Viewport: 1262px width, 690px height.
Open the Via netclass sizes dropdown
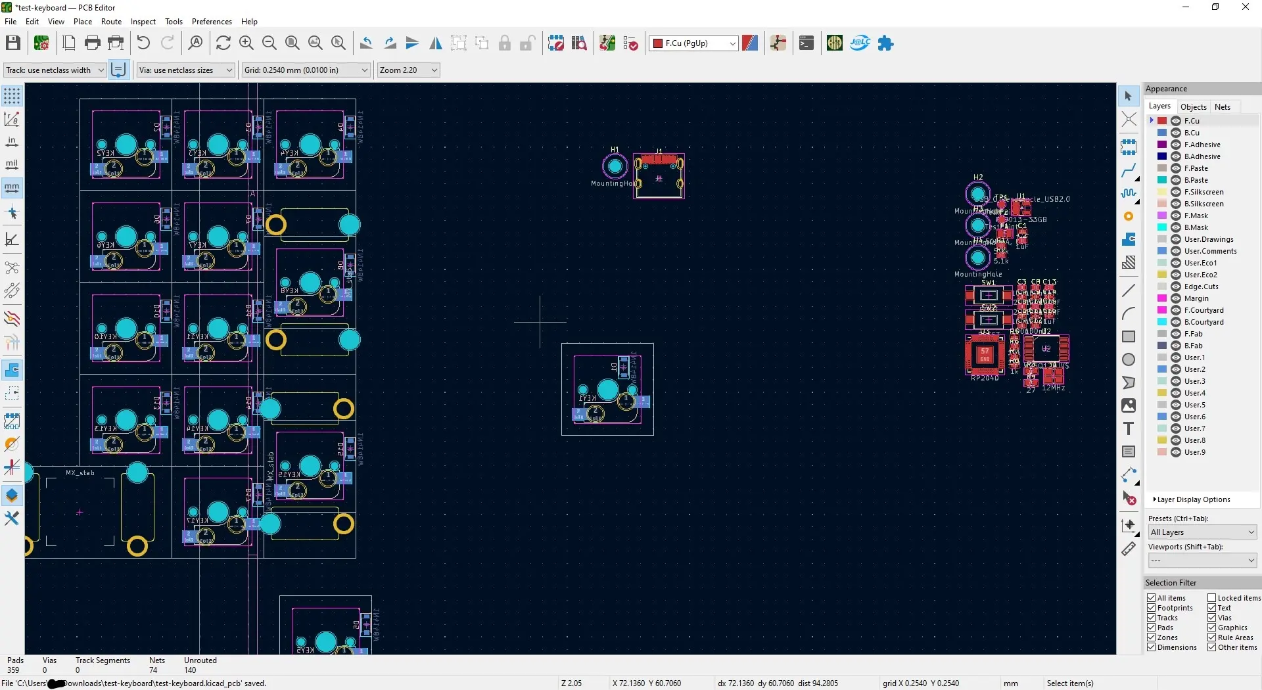click(185, 70)
